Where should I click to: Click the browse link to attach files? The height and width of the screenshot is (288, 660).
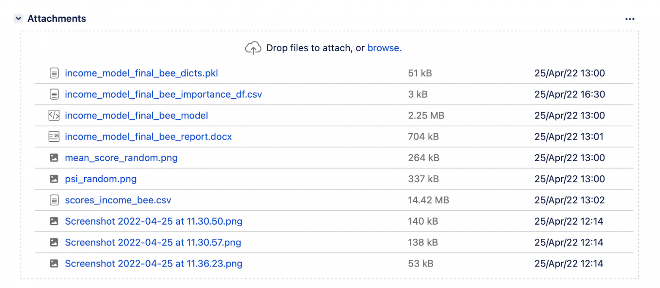(x=384, y=48)
